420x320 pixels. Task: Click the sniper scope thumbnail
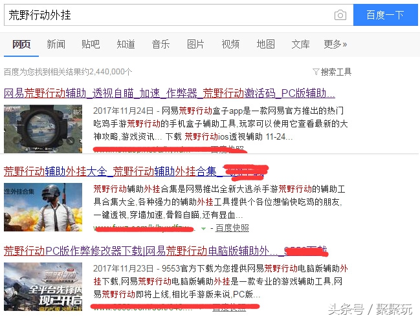point(43,129)
